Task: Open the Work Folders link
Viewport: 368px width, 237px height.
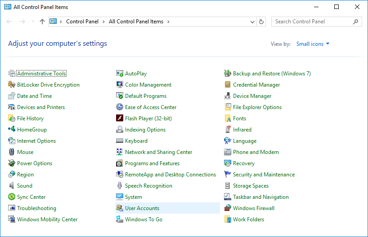Action: pyautogui.click(x=248, y=219)
